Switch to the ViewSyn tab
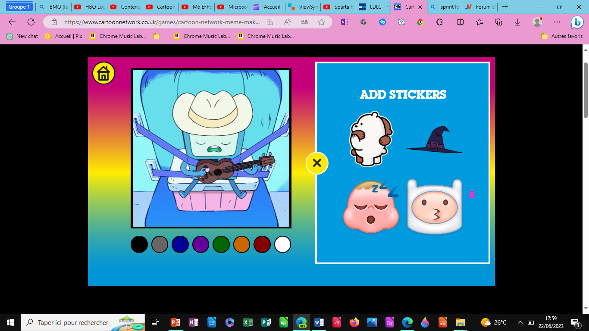The image size is (589, 331). coord(303,7)
